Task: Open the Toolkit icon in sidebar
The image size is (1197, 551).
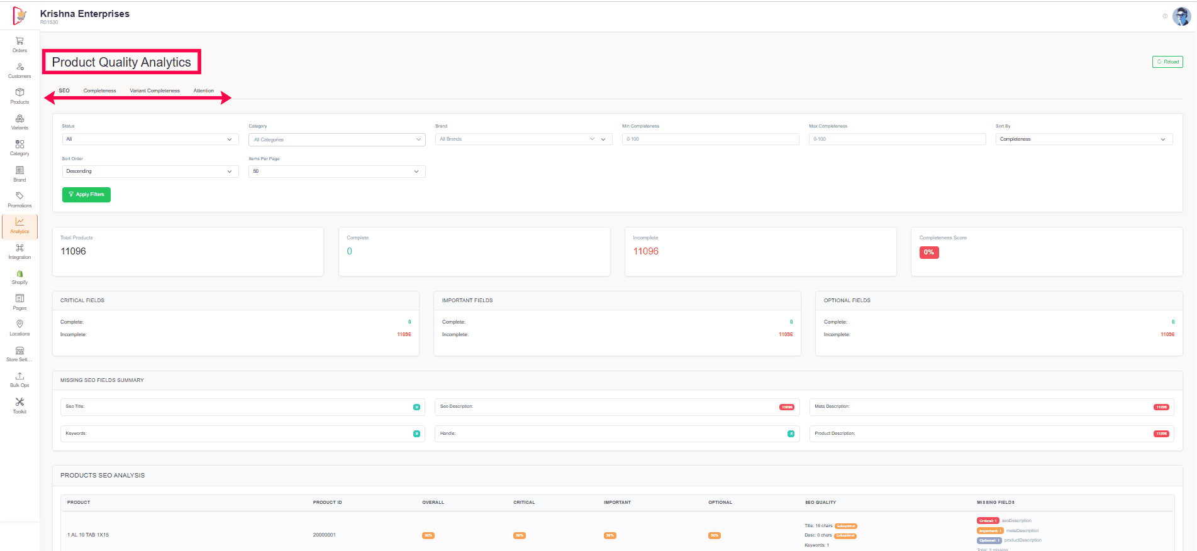Action: click(x=19, y=403)
